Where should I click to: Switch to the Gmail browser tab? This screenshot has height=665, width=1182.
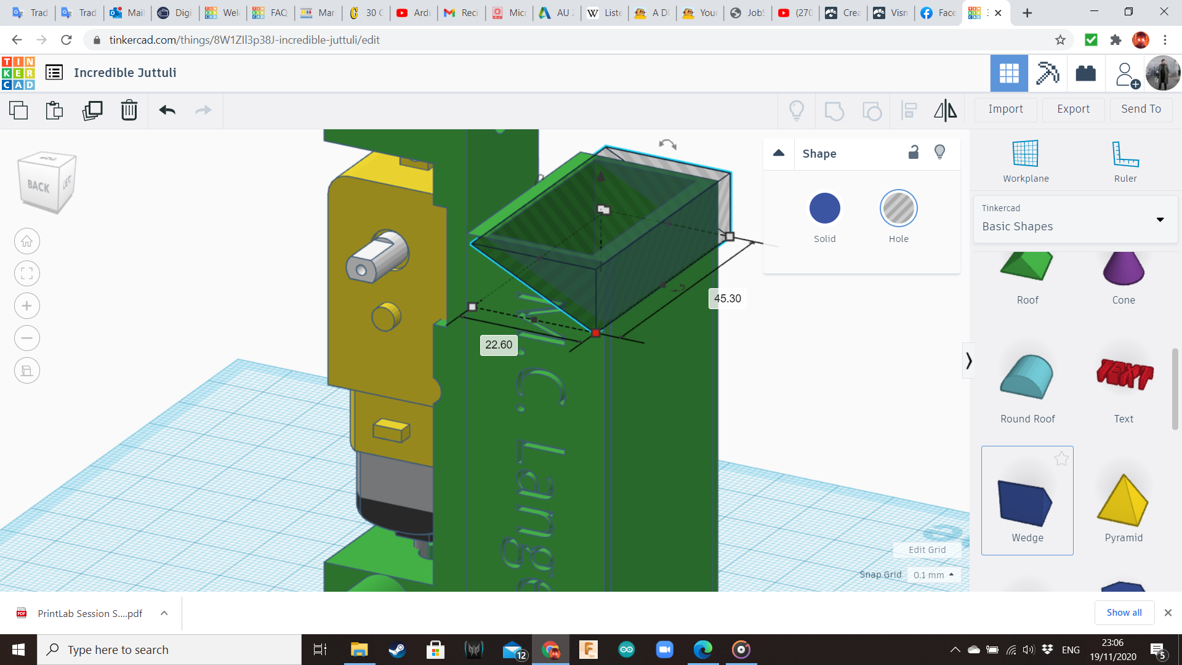pos(462,12)
